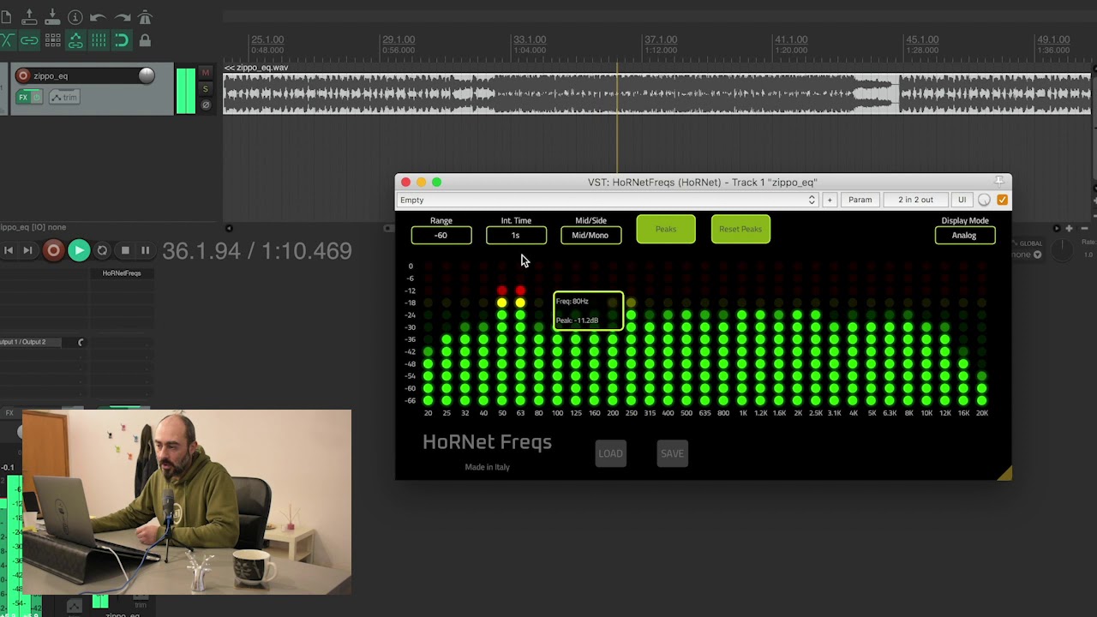Toggle ripple editing grid icon
The image size is (1097, 617).
[x=52, y=40]
